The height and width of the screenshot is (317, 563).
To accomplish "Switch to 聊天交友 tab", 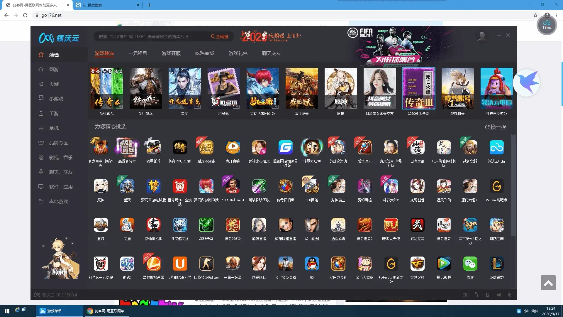I will pos(271,53).
